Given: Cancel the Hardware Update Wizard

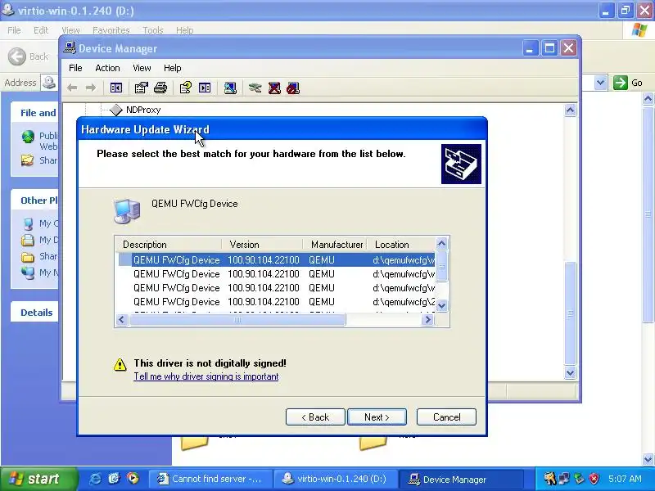Looking at the screenshot, I should click(446, 417).
